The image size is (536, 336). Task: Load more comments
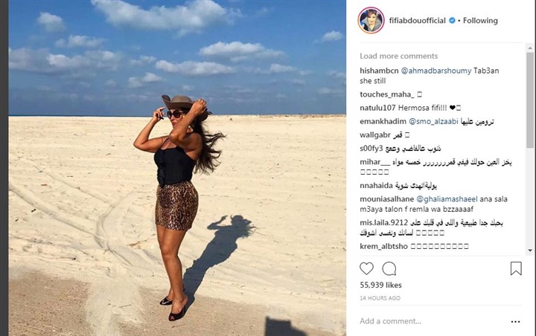tap(398, 56)
